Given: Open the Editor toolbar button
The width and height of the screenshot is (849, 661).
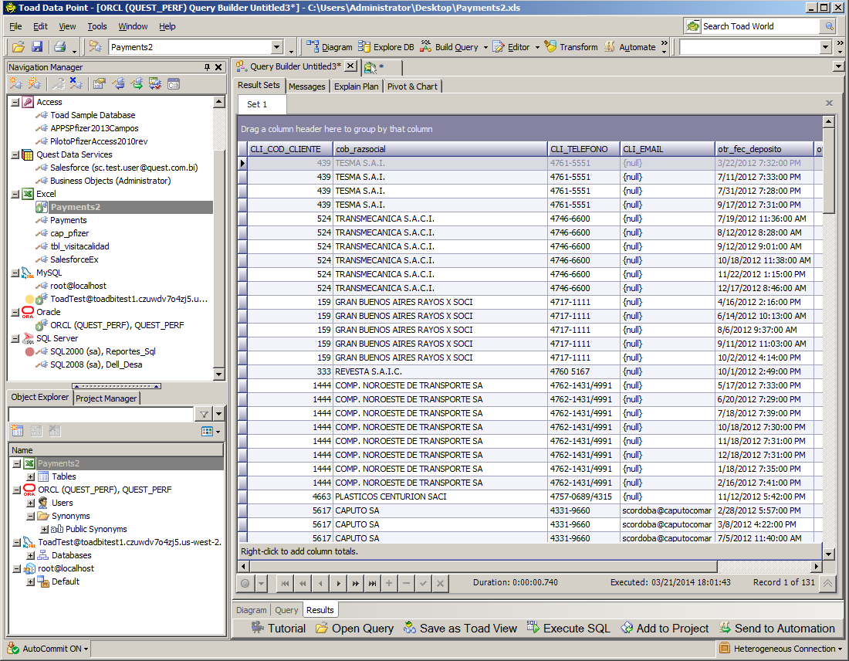Looking at the screenshot, I should coord(512,47).
